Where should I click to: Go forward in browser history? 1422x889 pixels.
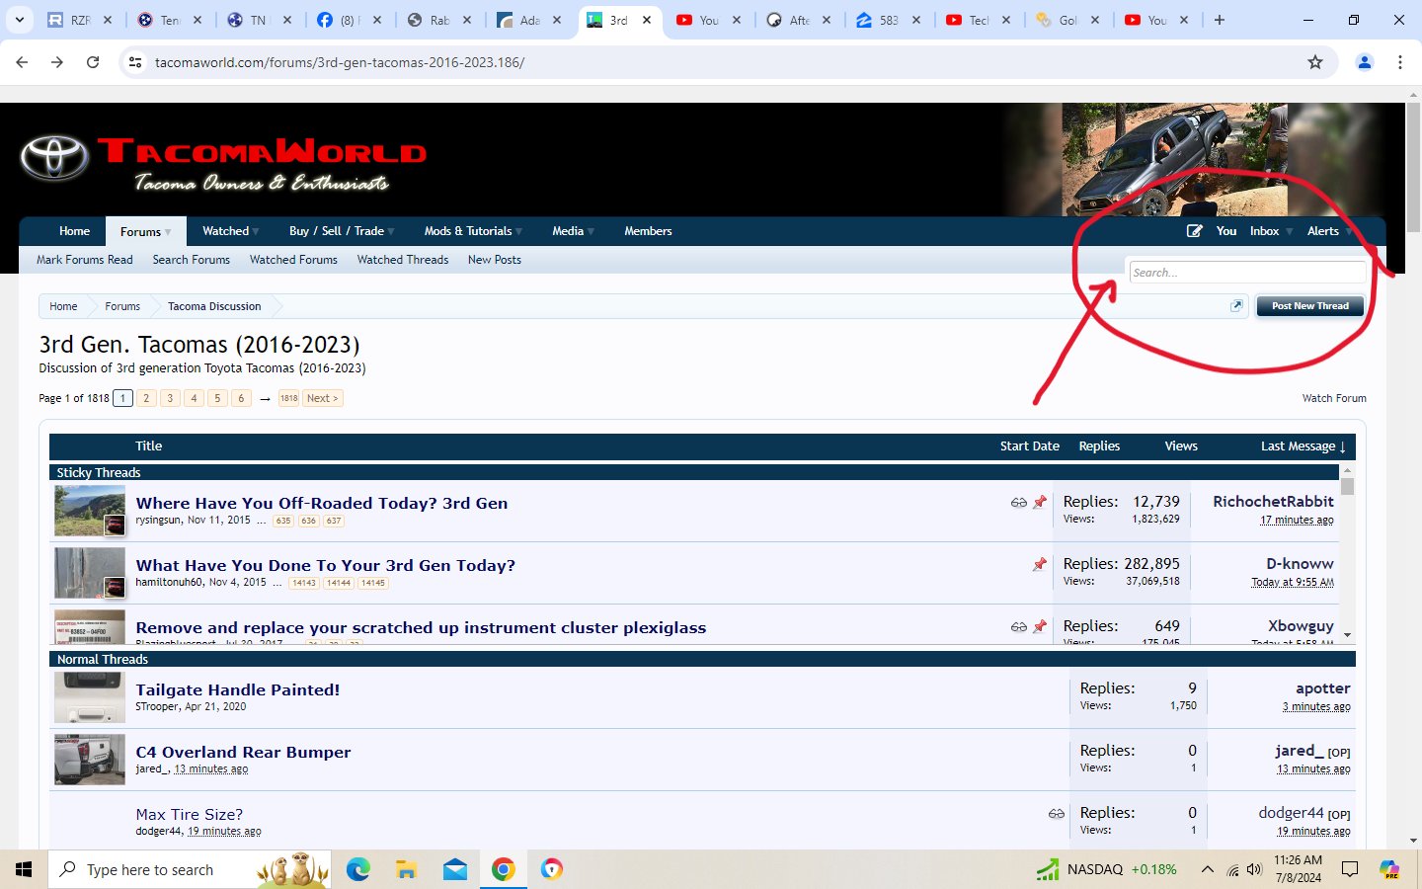(57, 62)
